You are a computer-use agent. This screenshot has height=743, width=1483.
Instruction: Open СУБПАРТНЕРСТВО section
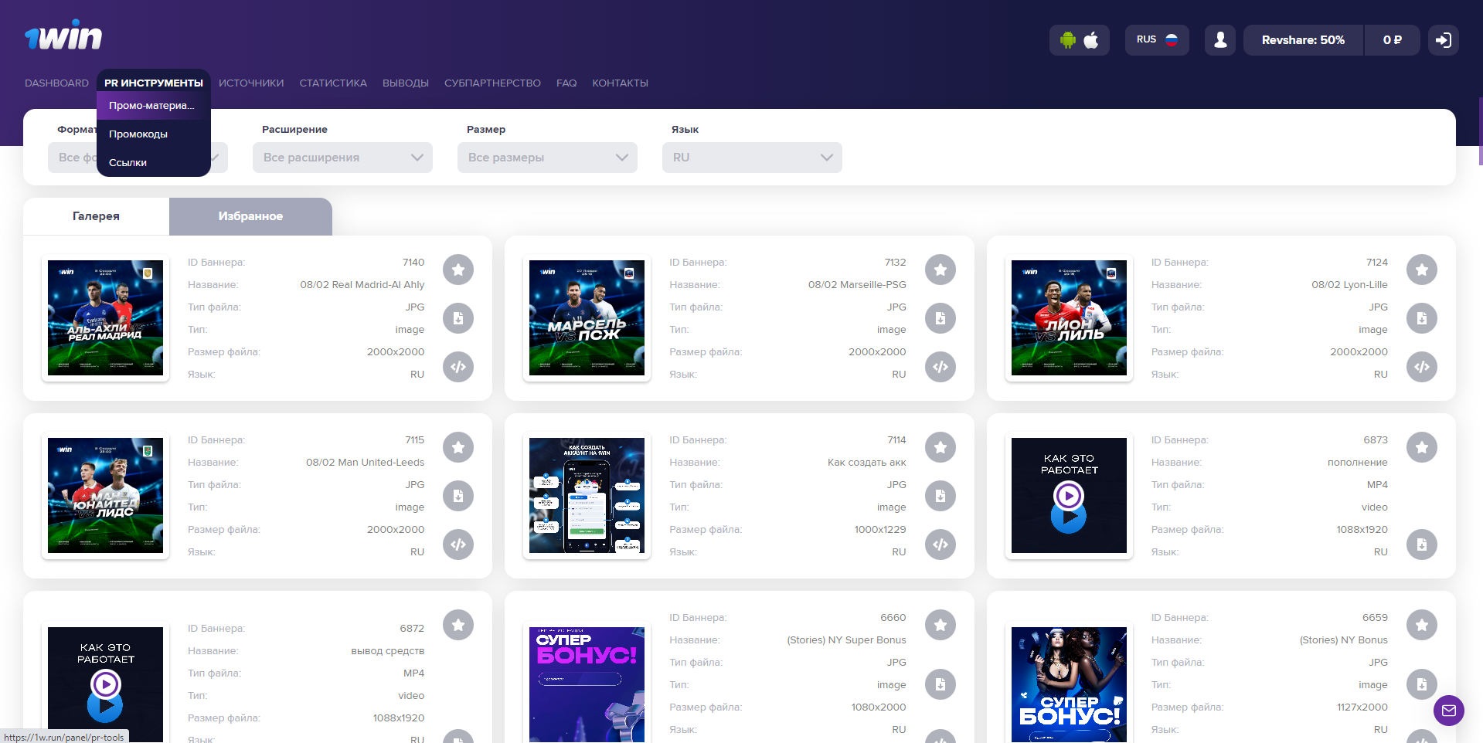pos(492,83)
